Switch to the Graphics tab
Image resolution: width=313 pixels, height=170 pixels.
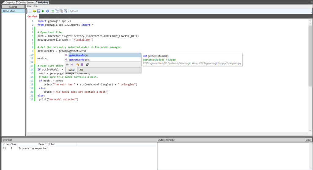10,2
